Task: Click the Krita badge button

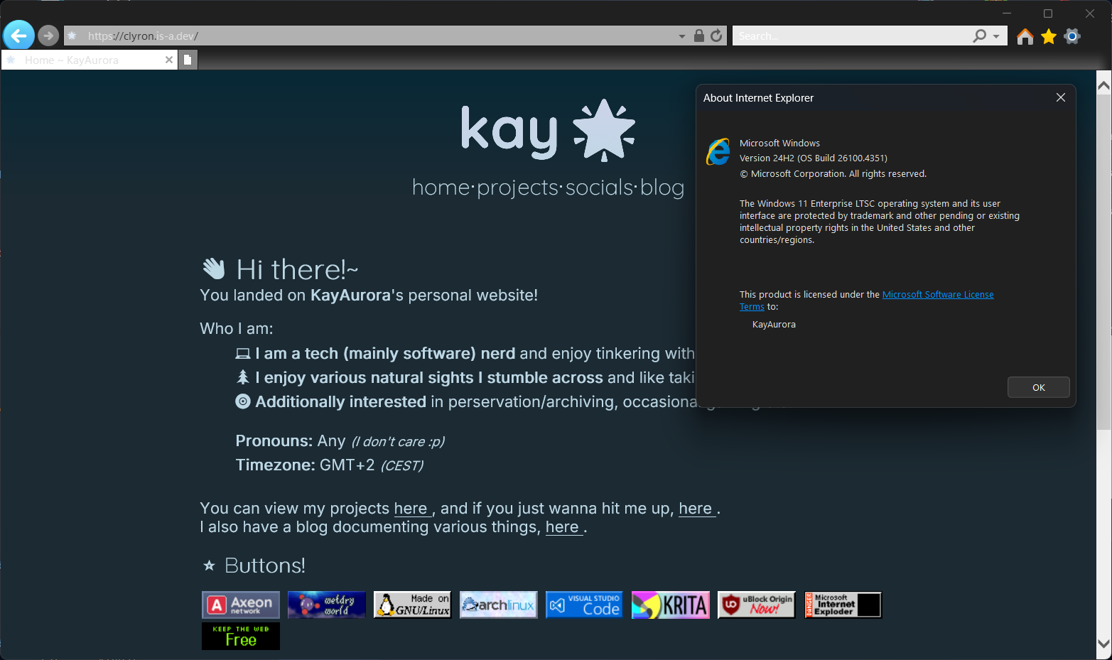Action: coord(670,605)
